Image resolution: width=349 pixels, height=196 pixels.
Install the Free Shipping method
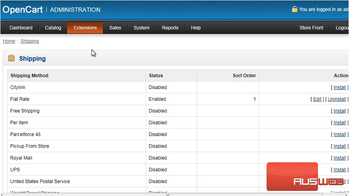pos(340,111)
